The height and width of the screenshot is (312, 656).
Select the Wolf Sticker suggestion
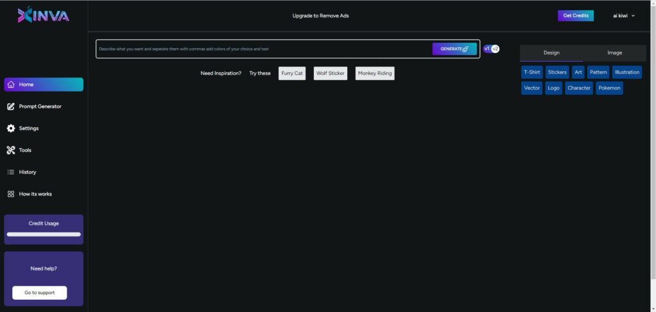coord(330,73)
